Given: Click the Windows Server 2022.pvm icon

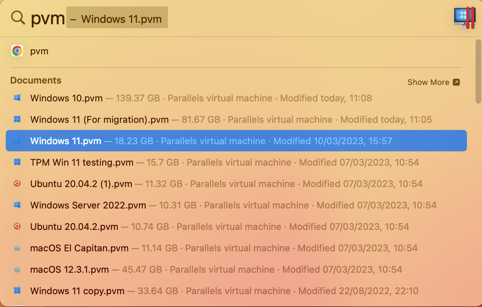Looking at the screenshot, I should [17, 205].
